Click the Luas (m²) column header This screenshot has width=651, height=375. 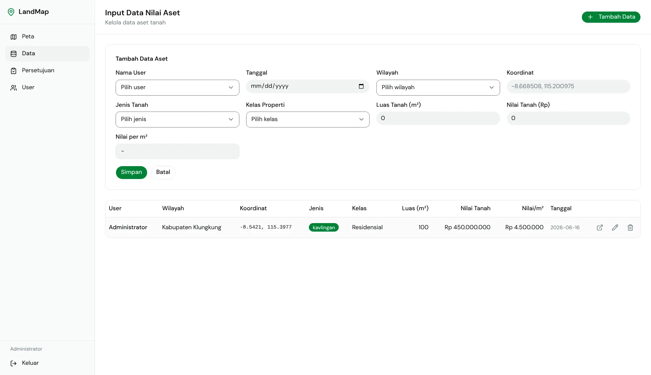point(415,209)
